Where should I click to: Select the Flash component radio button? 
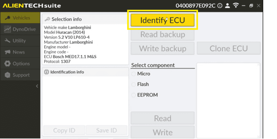[x=133, y=85]
